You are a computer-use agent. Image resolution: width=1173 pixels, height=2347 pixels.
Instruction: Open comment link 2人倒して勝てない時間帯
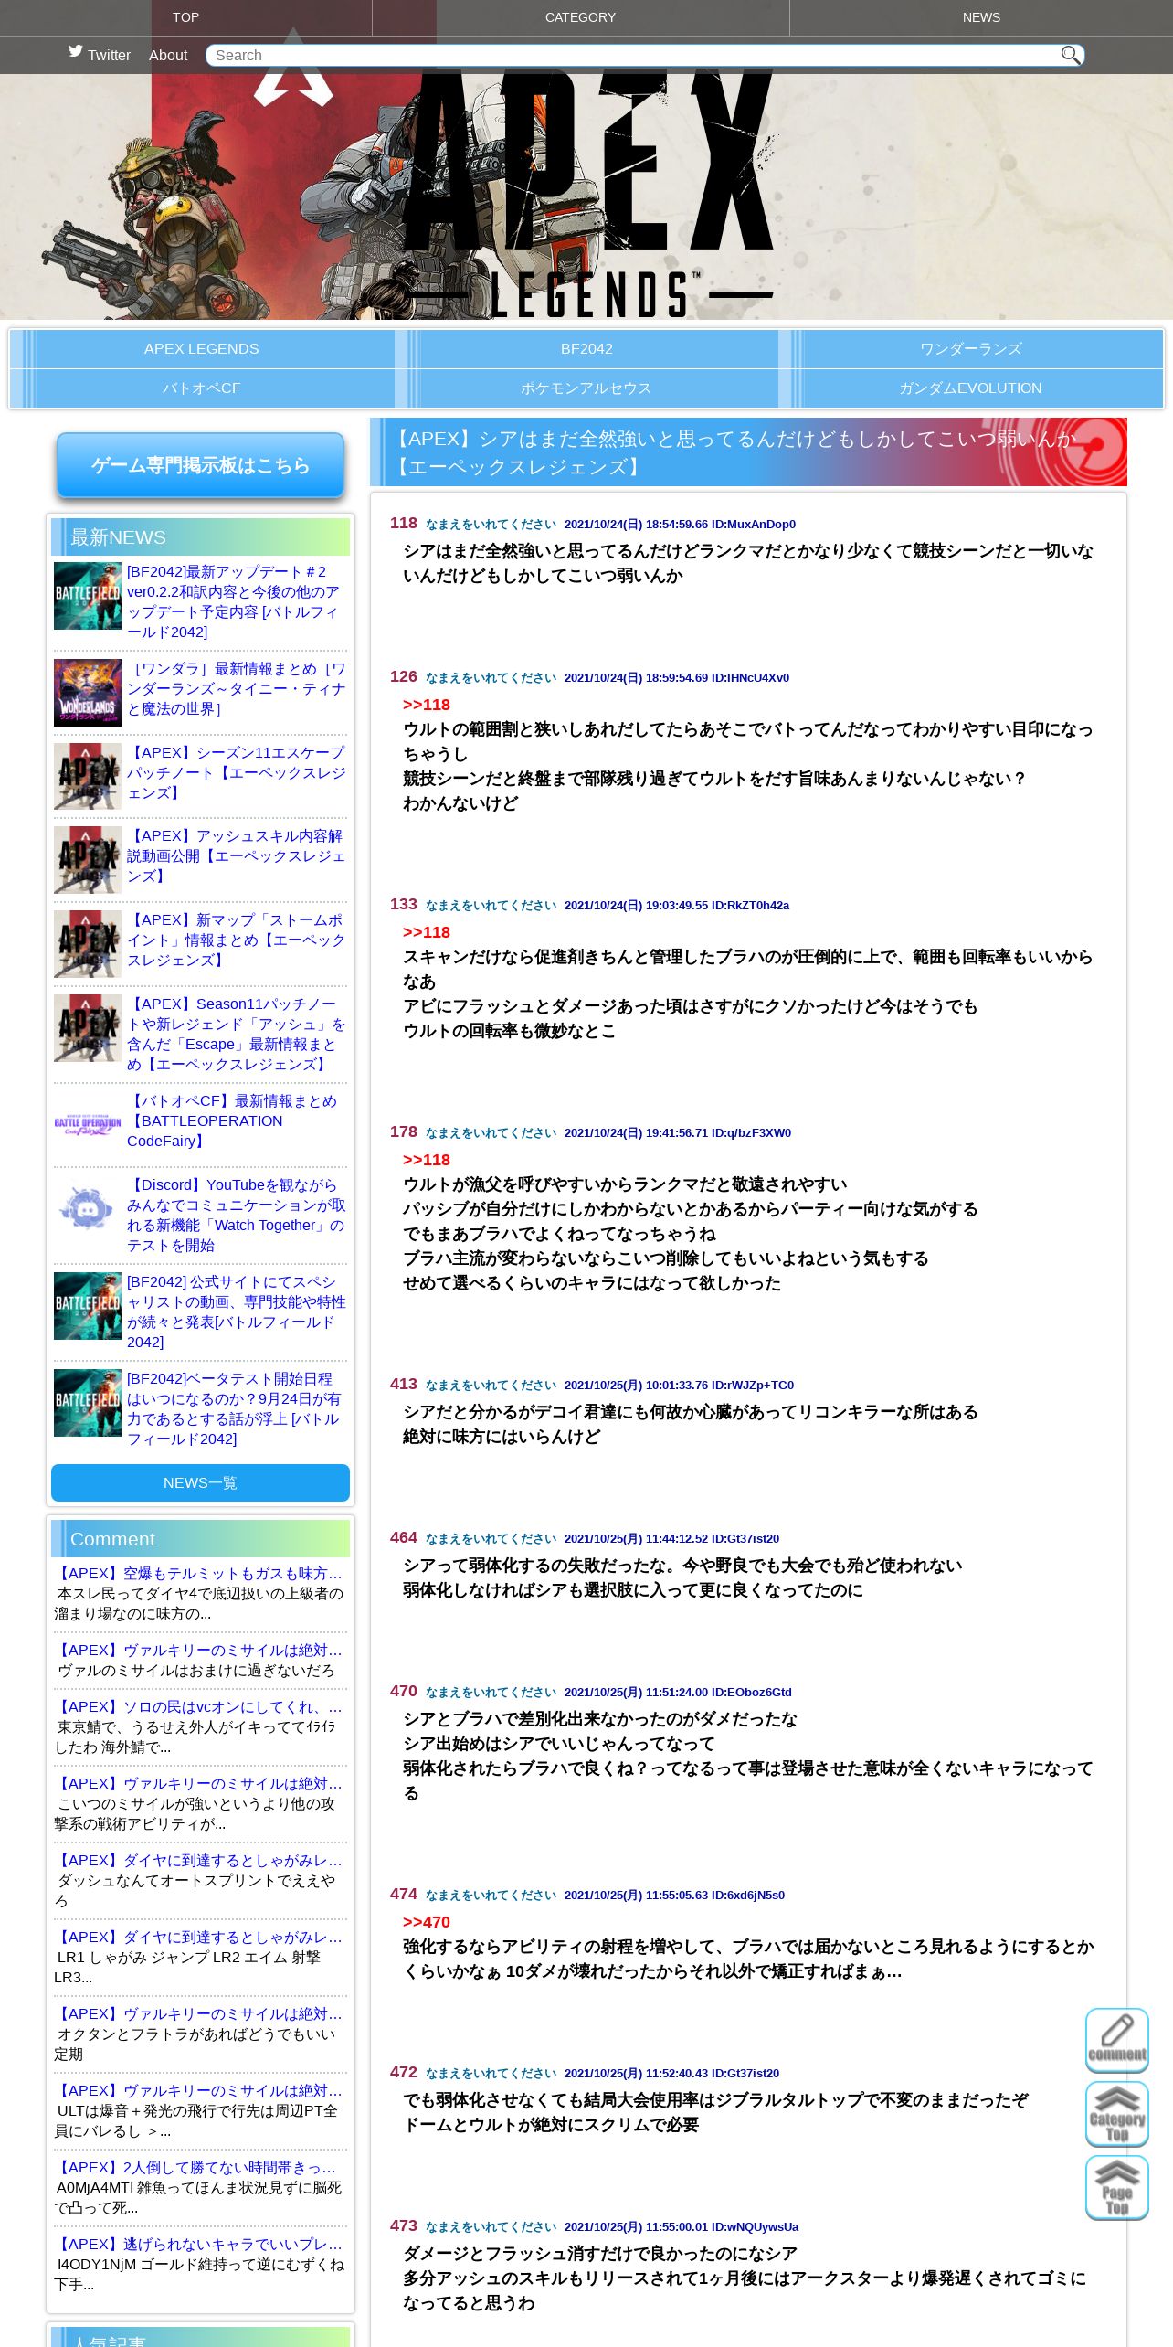(x=196, y=2167)
